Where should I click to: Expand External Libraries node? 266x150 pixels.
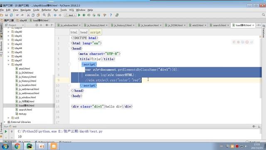pos(5,122)
